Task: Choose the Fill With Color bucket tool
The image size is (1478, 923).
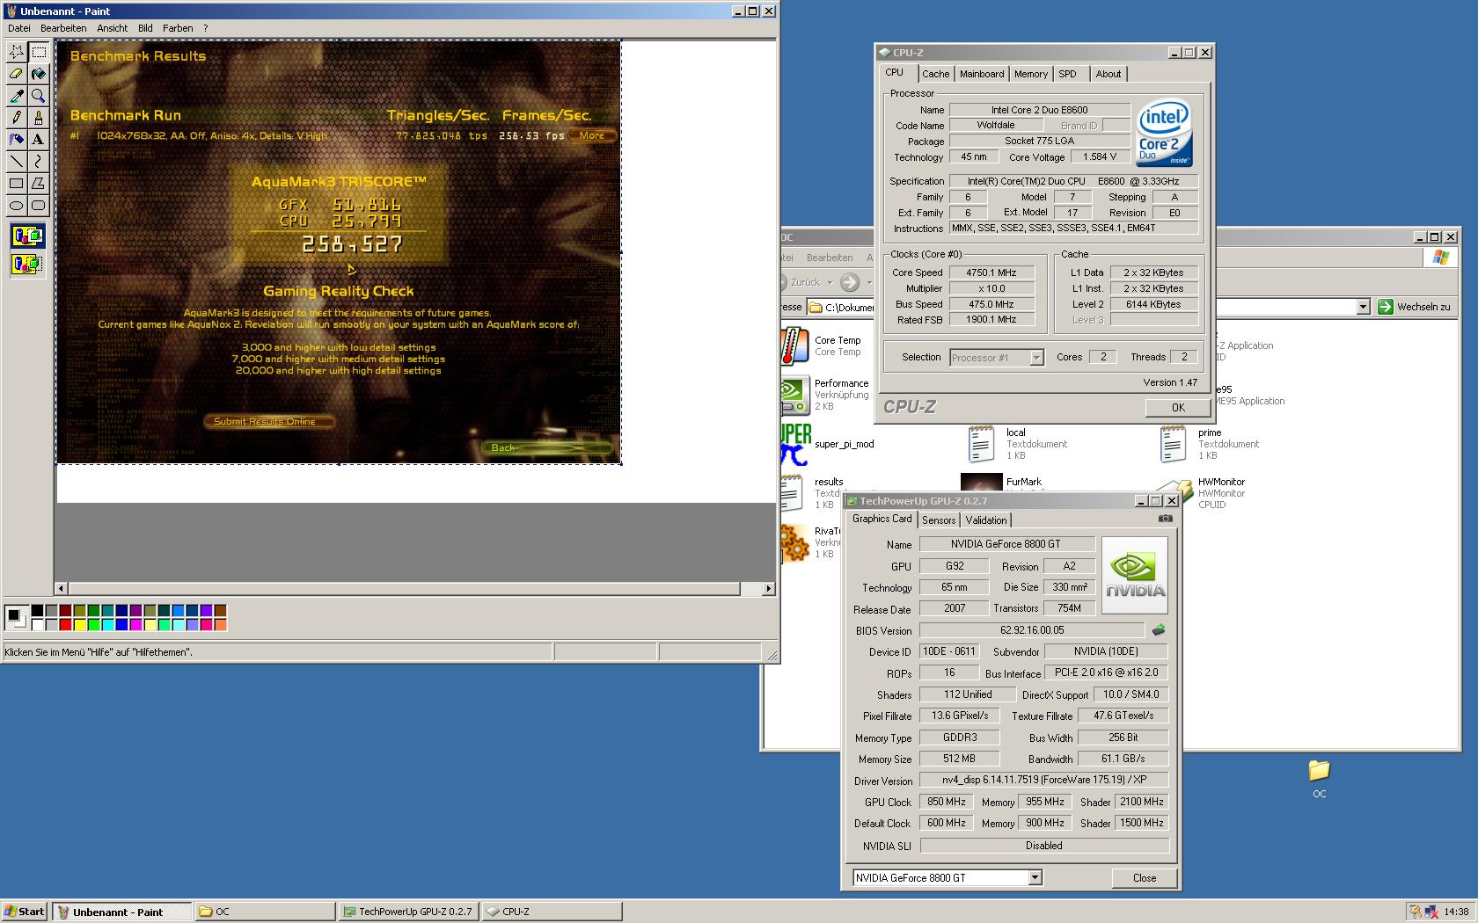Action: click(38, 74)
